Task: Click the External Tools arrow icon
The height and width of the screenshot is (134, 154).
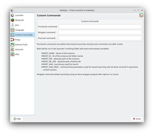Action: click(x=12, y=45)
